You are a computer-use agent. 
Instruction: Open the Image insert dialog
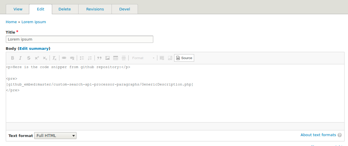click(108, 58)
